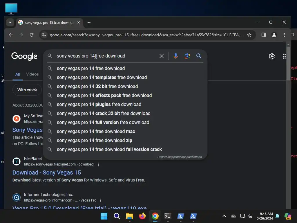This screenshot has width=297, height=223.
Task: Open the tab search dropdown arrow
Action: click(10, 22)
